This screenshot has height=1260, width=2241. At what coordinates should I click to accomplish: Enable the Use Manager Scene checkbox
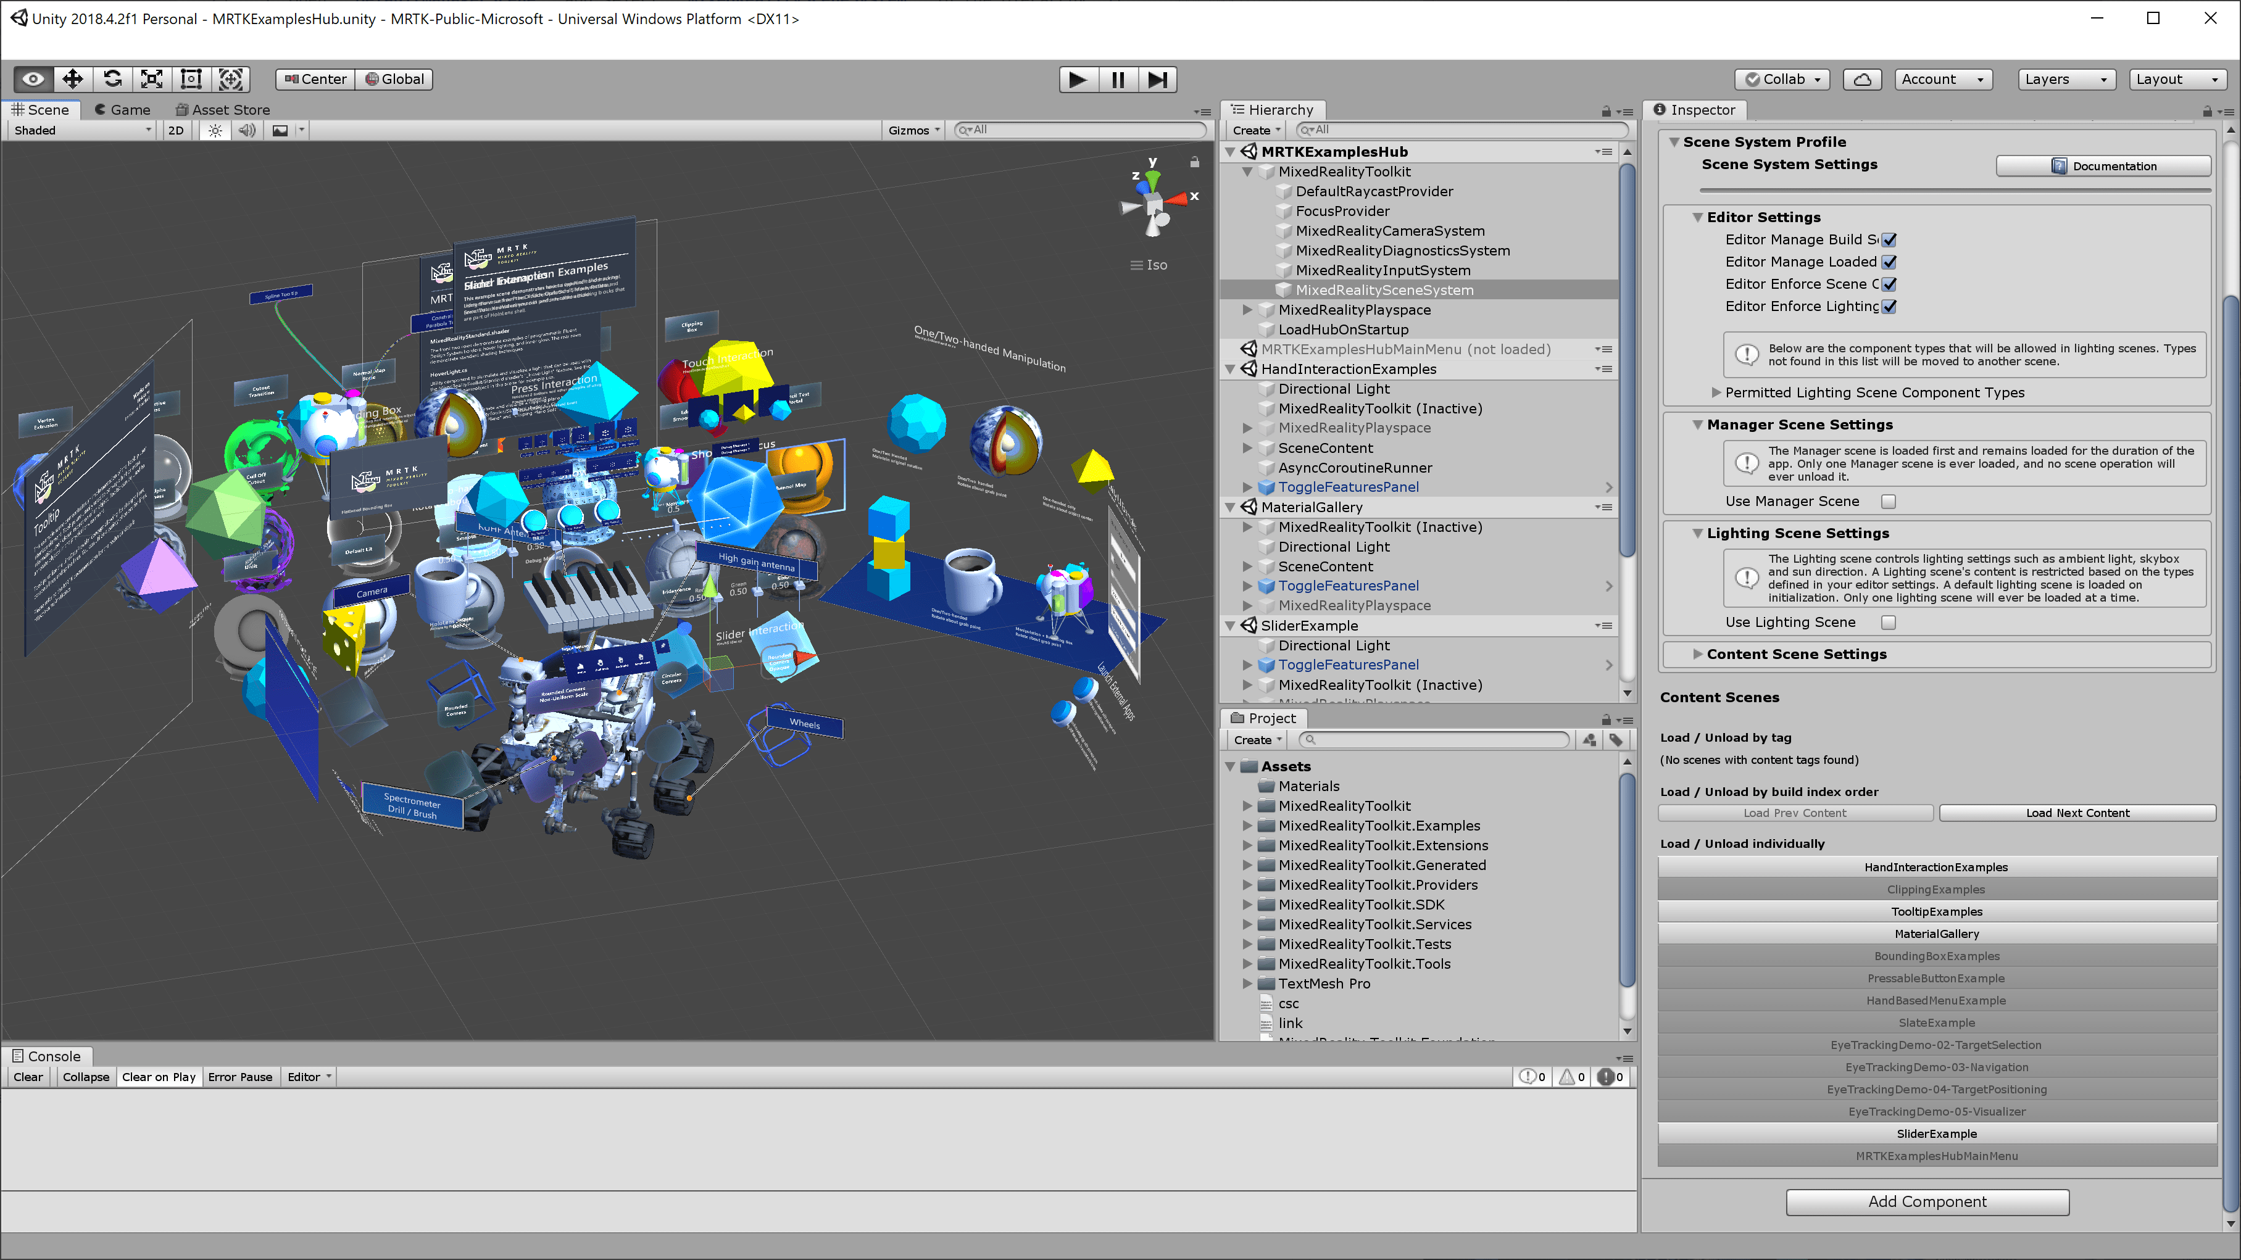click(1888, 501)
